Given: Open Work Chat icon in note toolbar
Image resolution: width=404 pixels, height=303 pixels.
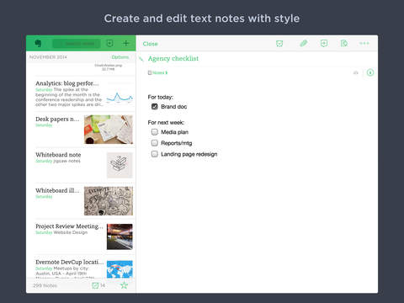Looking at the screenshot, I should coord(279,44).
